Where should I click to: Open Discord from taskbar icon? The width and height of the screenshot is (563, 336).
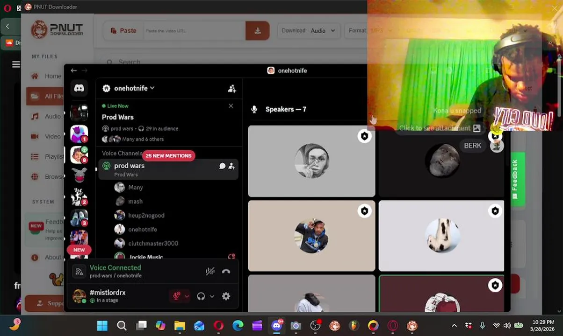(x=276, y=326)
